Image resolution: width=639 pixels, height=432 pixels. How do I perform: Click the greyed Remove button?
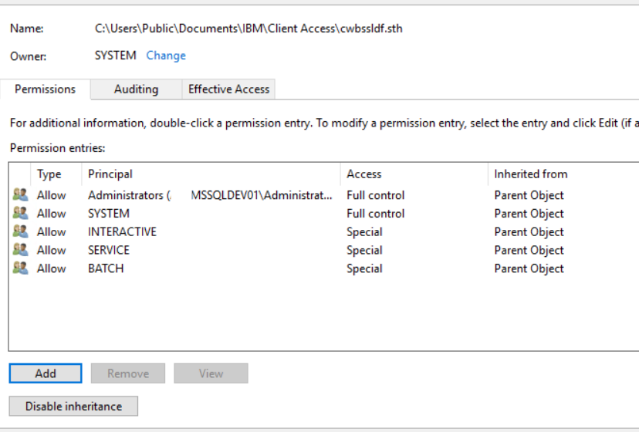click(128, 373)
